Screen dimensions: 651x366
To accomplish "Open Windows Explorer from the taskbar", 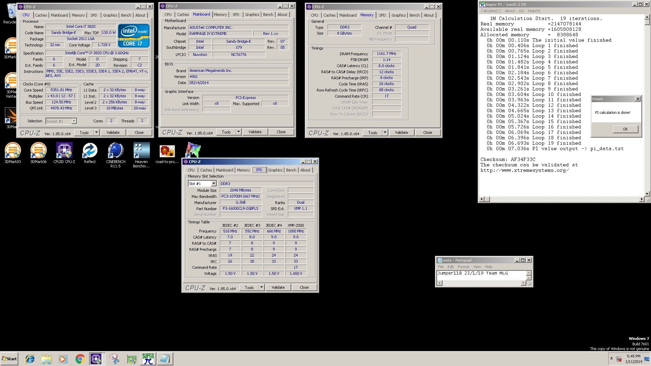I will click(46, 359).
